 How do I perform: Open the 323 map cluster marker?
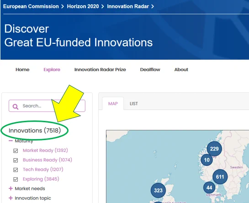tap(158, 190)
